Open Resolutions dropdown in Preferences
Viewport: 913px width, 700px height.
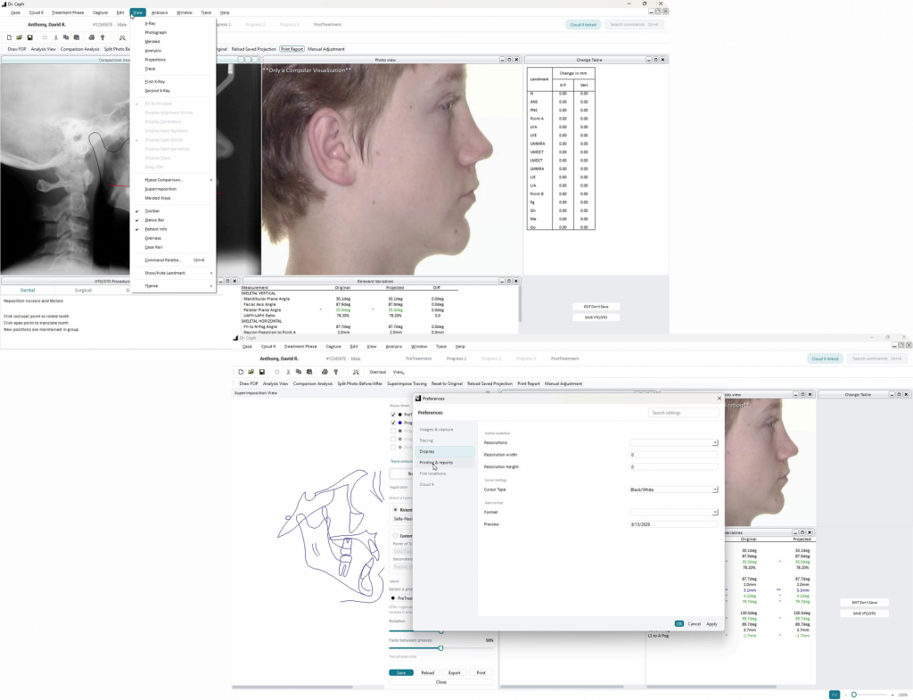pyautogui.click(x=674, y=442)
